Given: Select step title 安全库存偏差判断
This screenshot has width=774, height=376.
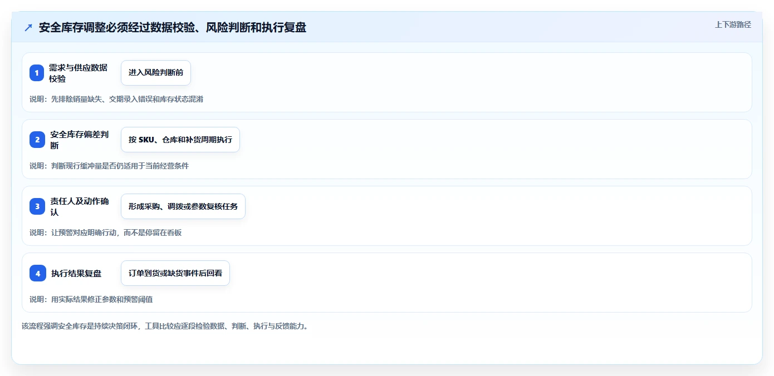Looking at the screenshot, I should [79, 140].
